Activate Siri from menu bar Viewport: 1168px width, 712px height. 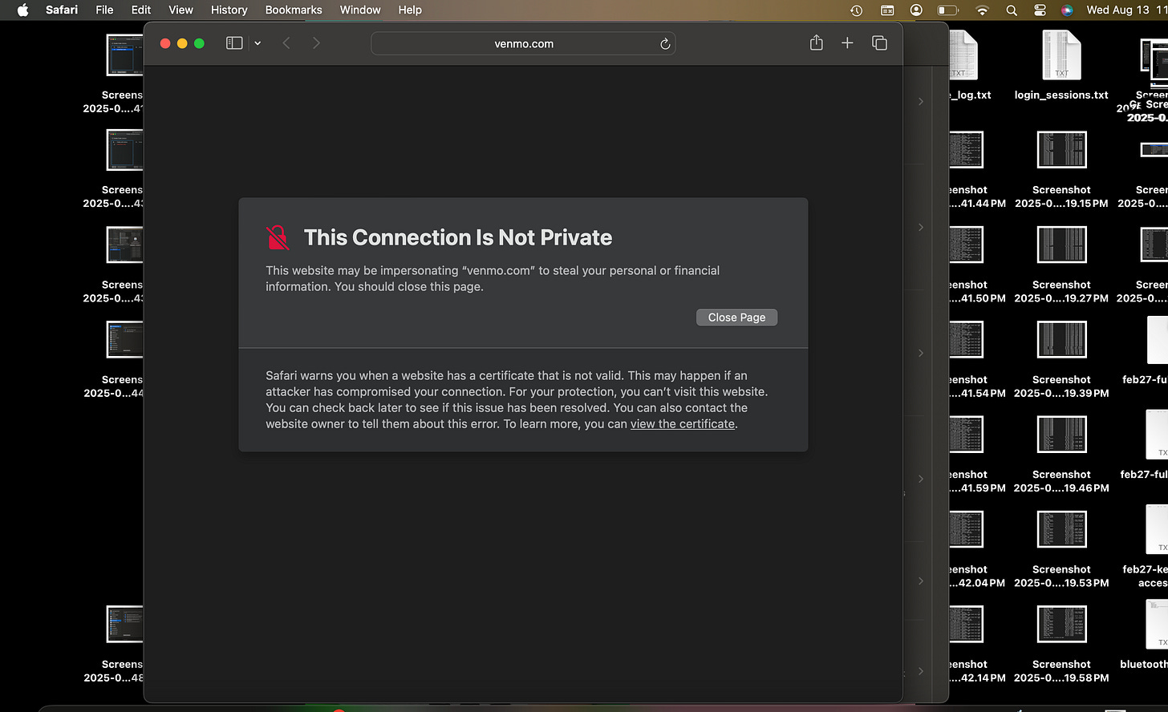point(1067,10)
